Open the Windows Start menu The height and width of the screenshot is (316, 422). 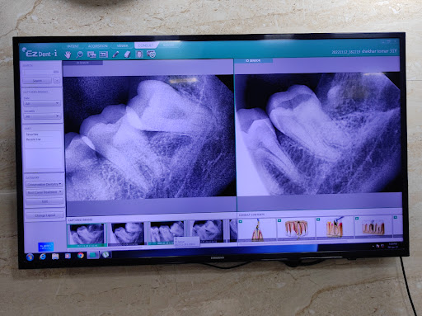(30, 257)
